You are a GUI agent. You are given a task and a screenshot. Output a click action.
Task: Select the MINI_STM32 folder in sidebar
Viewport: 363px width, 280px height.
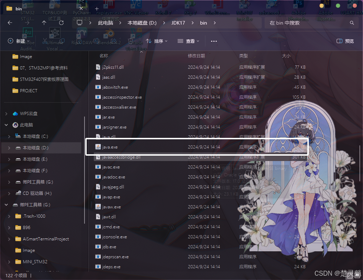tap(41, 262)
